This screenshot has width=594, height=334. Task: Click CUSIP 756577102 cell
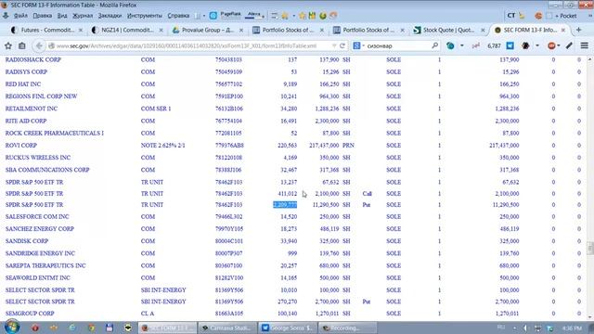[x=228, y=84]
